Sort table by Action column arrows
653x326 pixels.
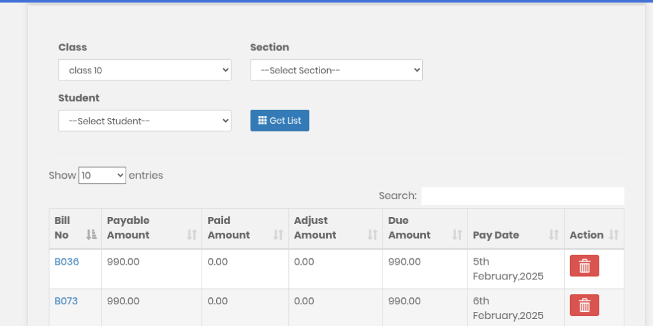tap(614, 235)
